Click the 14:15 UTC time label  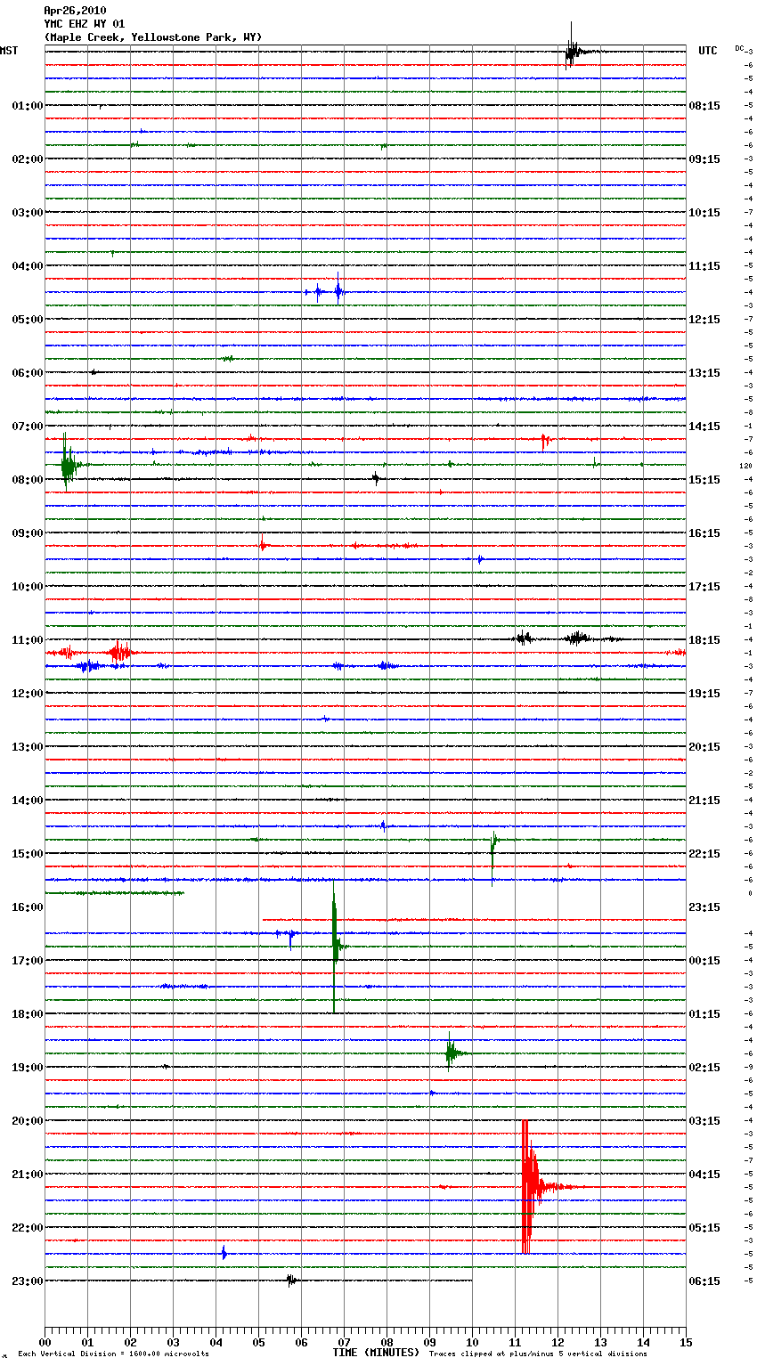point(704,427)
